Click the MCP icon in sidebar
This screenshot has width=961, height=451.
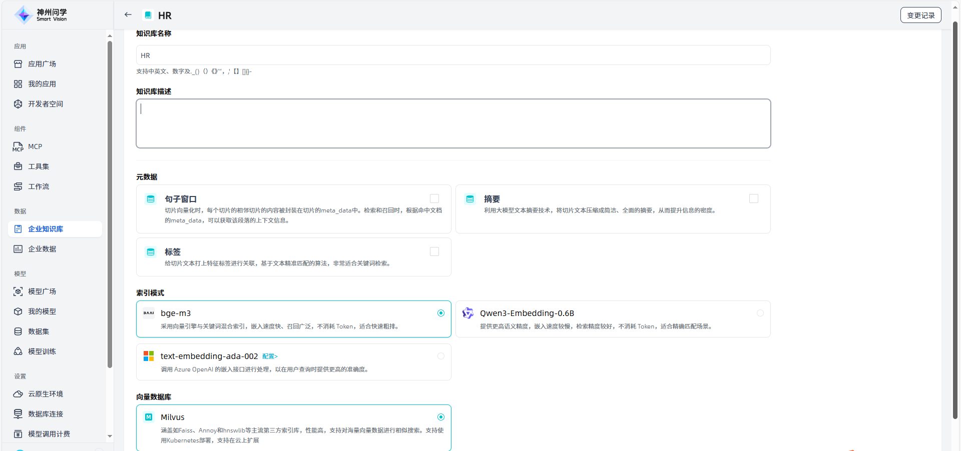pyautogui.click(x=18, y=146)
